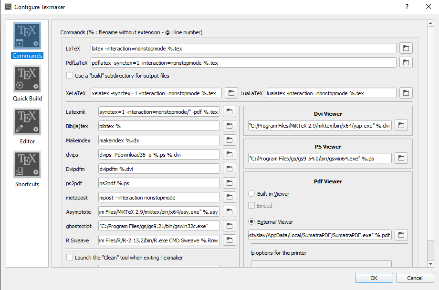
Task: Click the R Sweave command field
Action: (x=159, y=240)
